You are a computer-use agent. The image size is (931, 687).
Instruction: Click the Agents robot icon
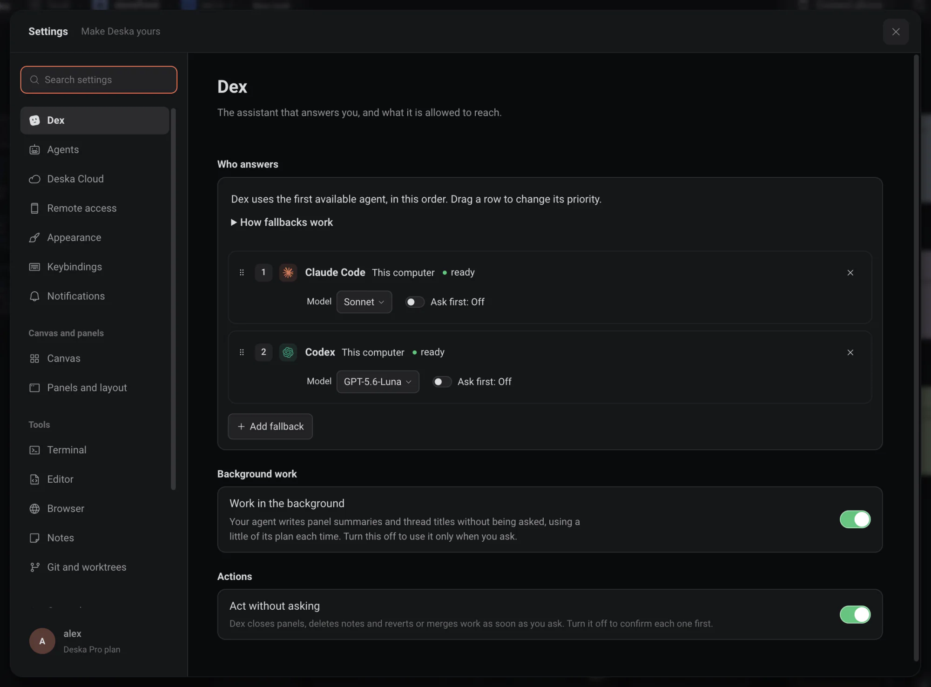tap(34, 150)
